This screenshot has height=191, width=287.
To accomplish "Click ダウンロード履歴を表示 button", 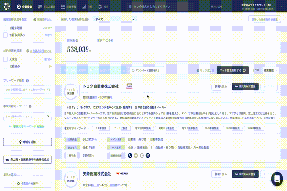I will [x=146, y=70].
